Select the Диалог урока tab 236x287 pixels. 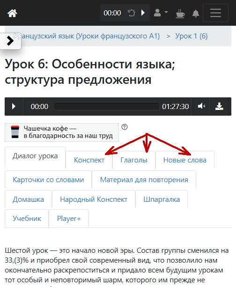35,156
